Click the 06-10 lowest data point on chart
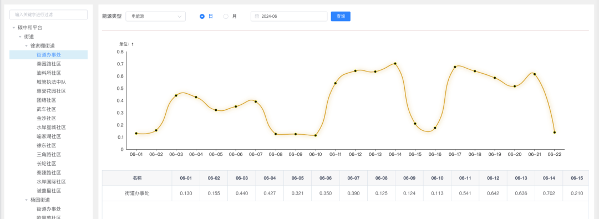The height and width of the screenshot is (219, 599). point(316,135)
